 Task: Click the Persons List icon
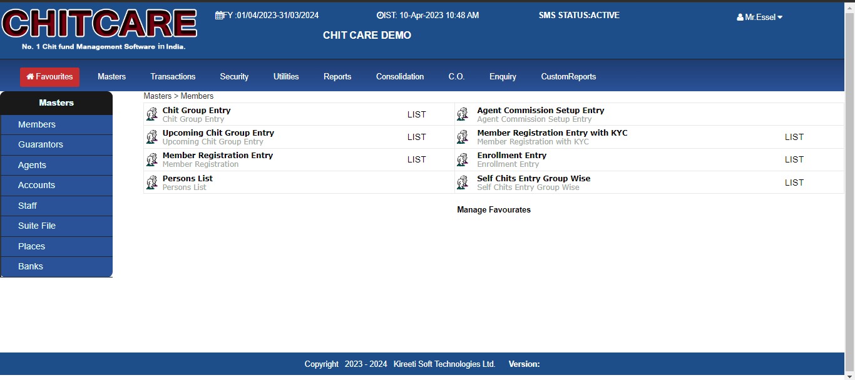(x=151, y=182)
